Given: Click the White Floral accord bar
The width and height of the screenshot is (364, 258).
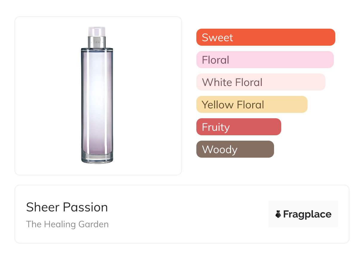Looking at the screenshot, I should [261, 82].
